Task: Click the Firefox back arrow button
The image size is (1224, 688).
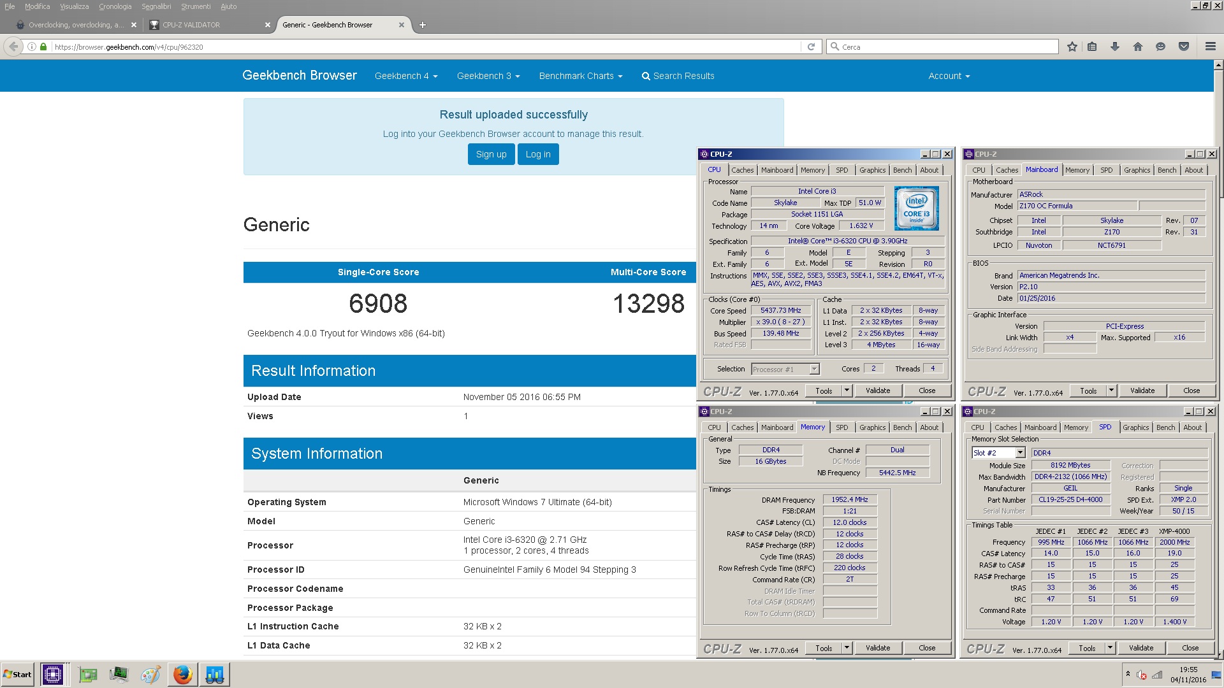Action: [x=13, y=47]
